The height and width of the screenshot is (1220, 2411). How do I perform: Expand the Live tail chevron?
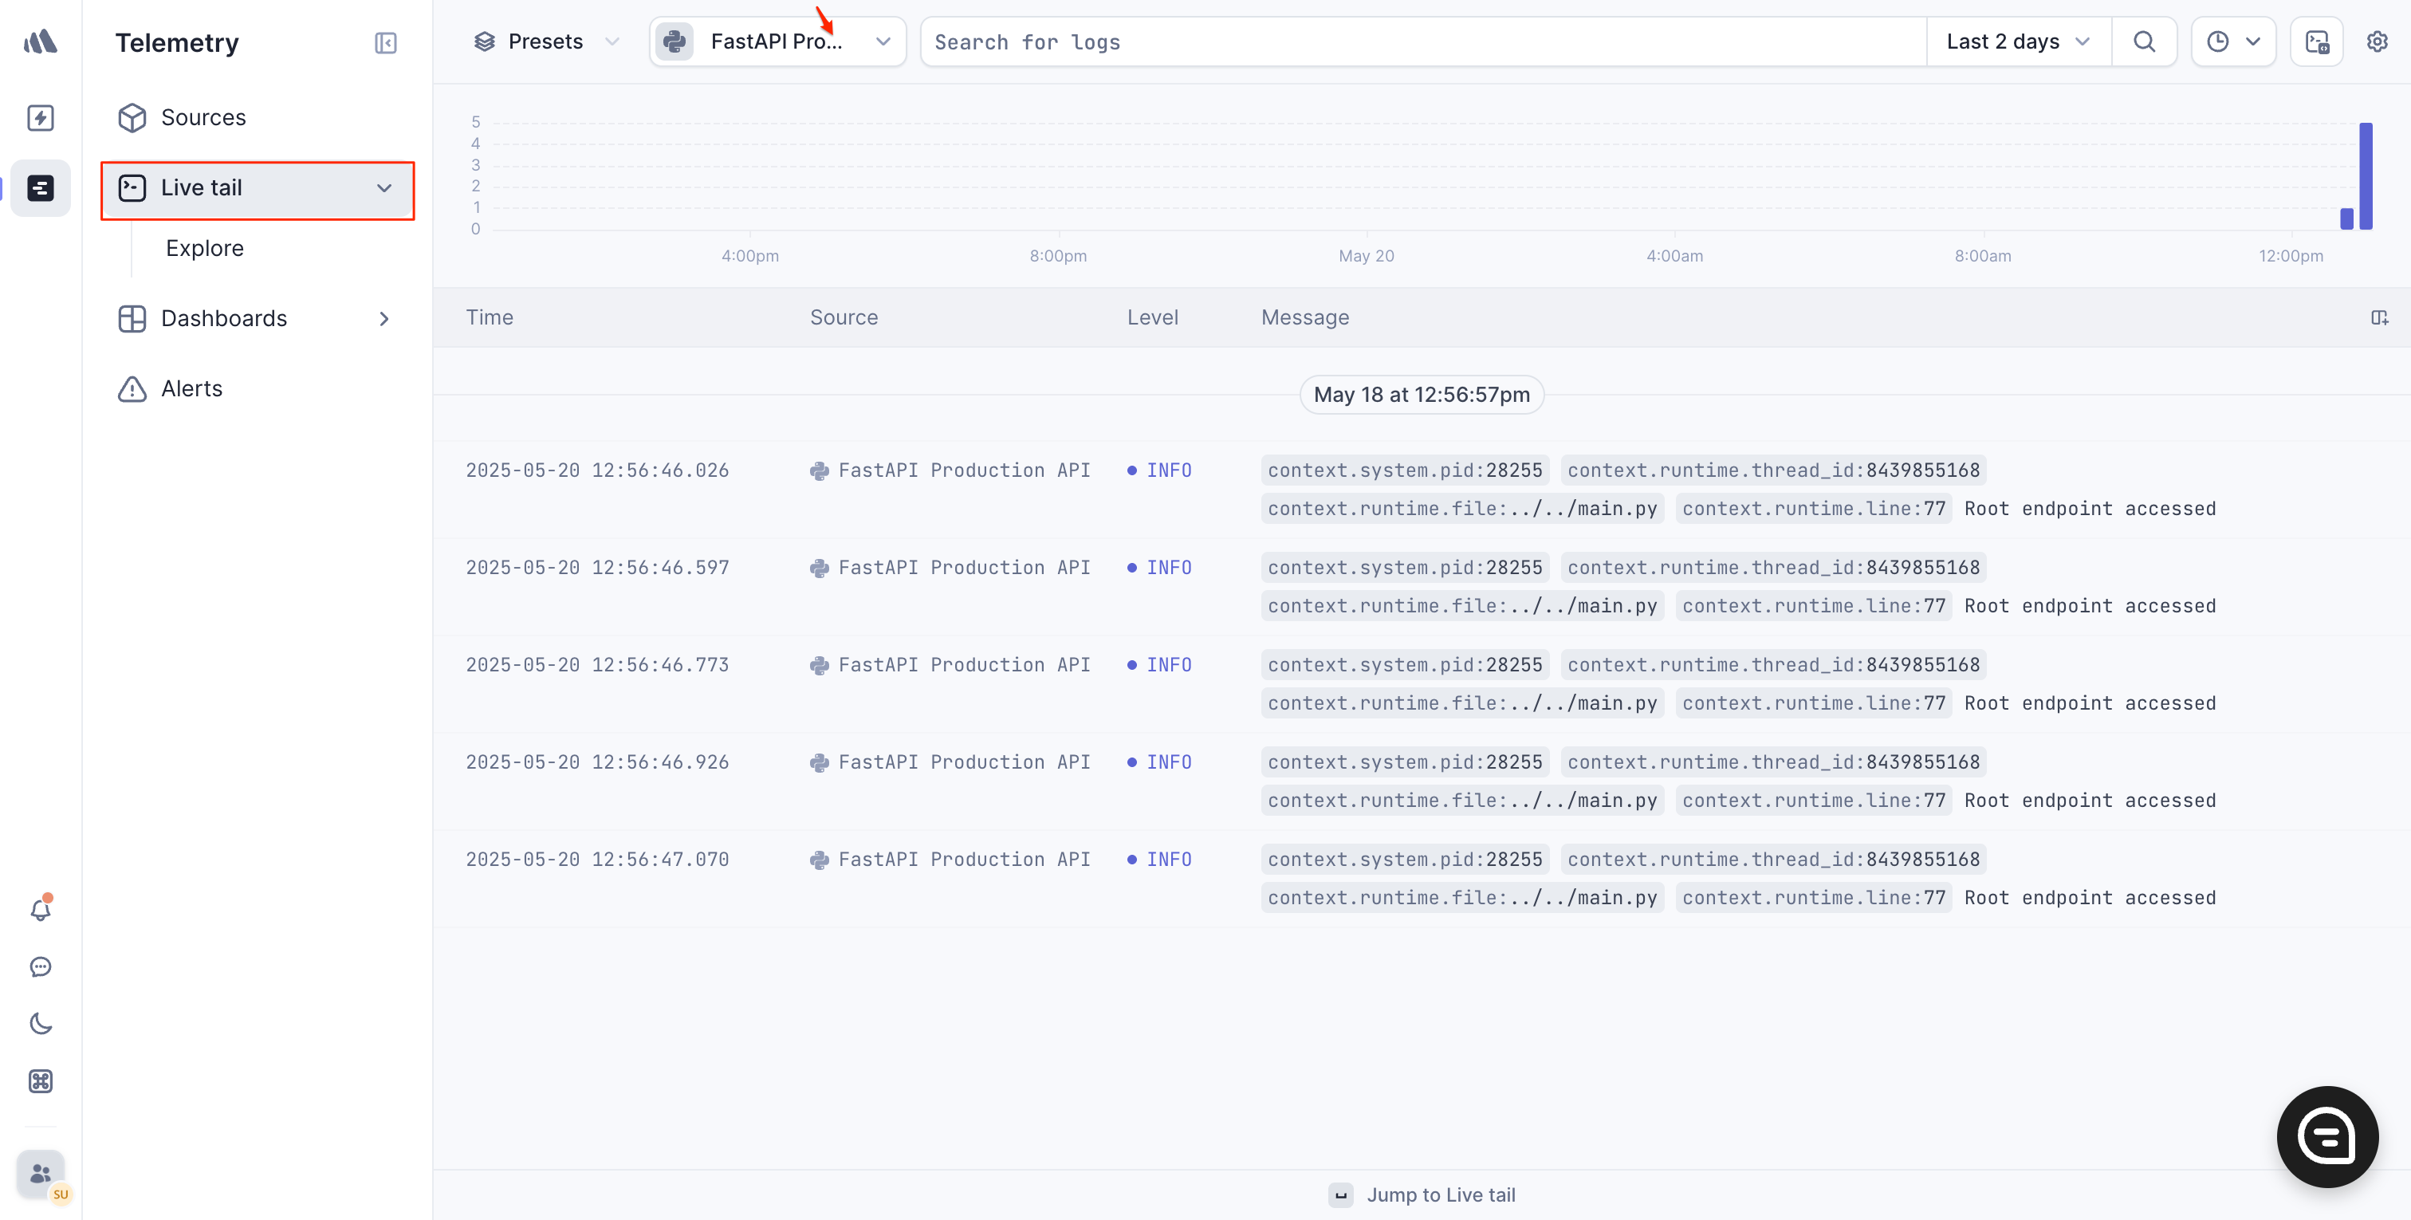(x=383, y=188)
